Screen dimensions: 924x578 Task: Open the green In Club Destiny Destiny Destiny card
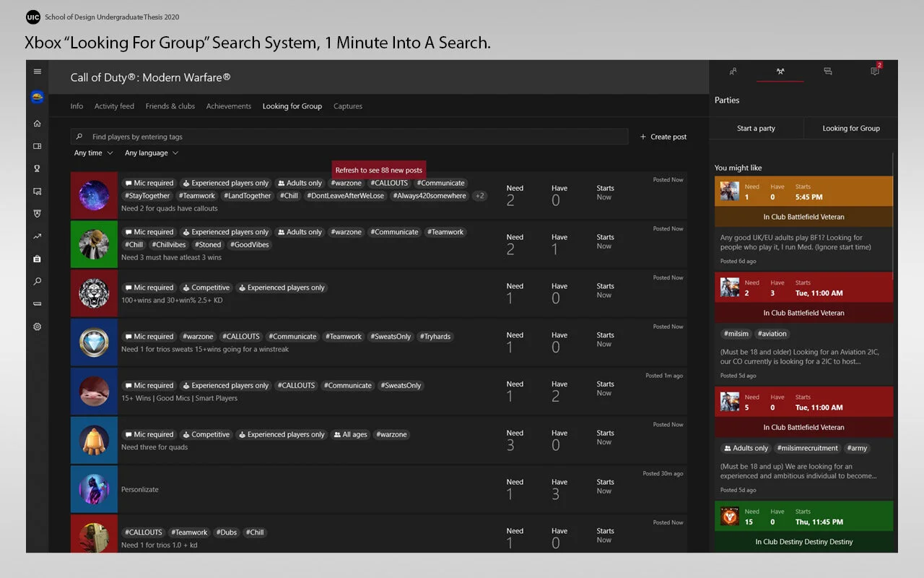point(804,527)
